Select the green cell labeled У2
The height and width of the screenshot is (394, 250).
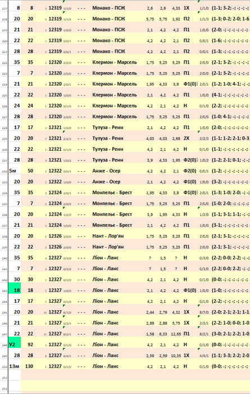point(15,342)
